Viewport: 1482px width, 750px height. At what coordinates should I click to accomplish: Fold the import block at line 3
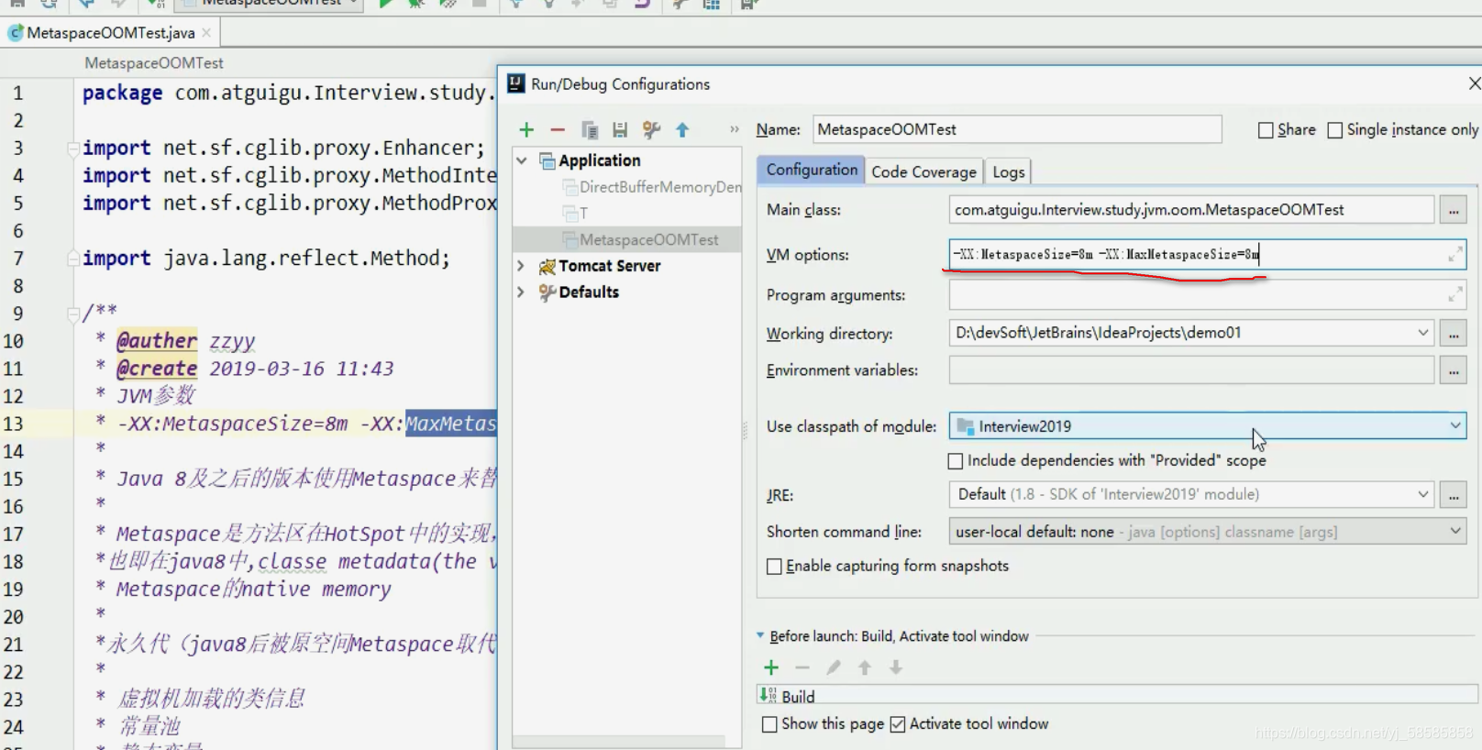click(72, 149)
